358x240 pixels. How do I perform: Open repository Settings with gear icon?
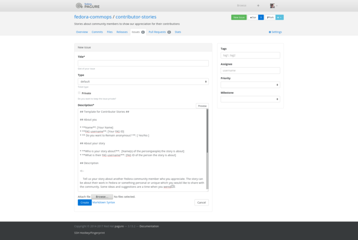[275, 32]
